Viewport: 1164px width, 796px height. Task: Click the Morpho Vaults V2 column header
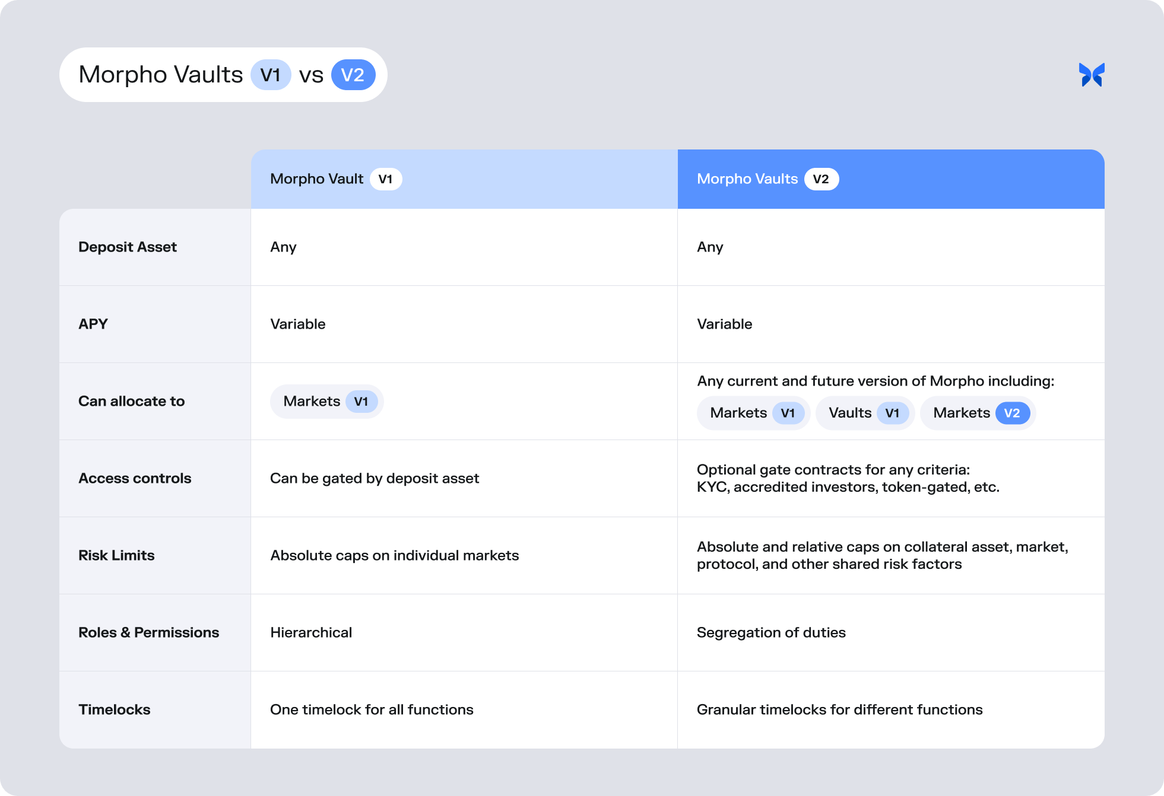point(747,179)
